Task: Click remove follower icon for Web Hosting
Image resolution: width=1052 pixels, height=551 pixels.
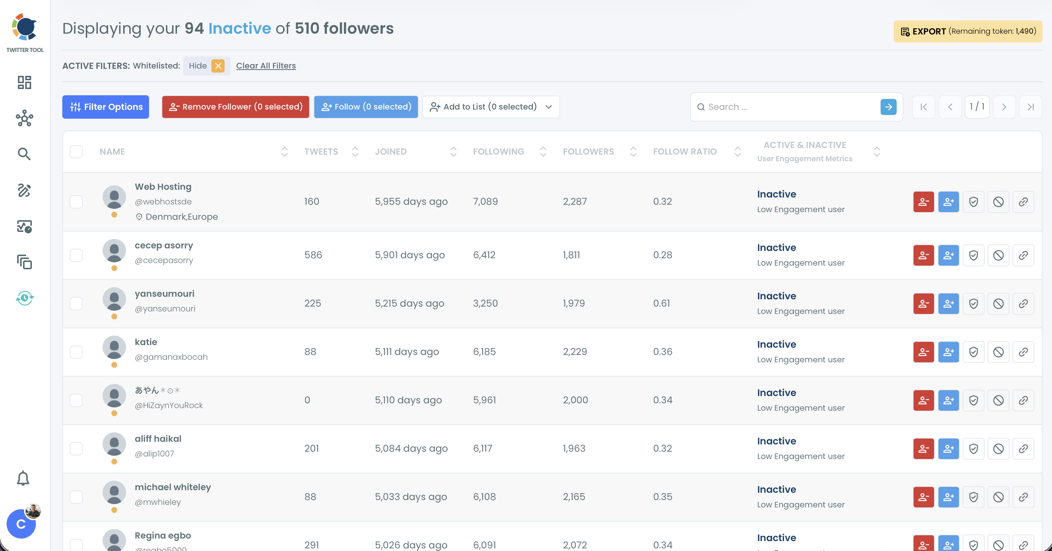Action: 923,201
